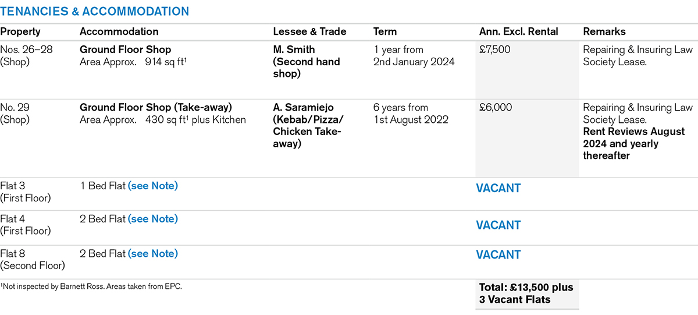Click the £7,500 rental amount

click(x=494, y=49)
